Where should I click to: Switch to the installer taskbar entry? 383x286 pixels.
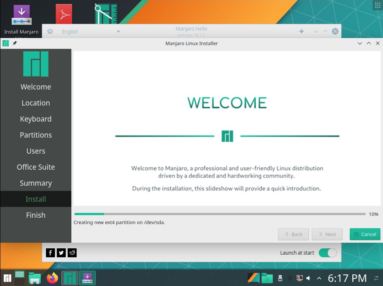pos(87,278)
